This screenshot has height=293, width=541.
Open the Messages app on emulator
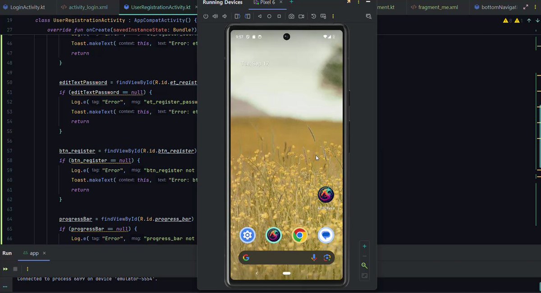(326, 235)
